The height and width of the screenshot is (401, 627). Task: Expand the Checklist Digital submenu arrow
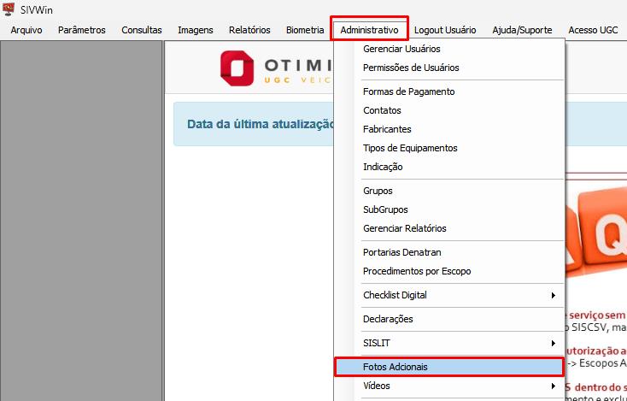tap(554, 295)
